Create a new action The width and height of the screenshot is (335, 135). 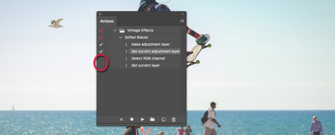tap(163, 120)
